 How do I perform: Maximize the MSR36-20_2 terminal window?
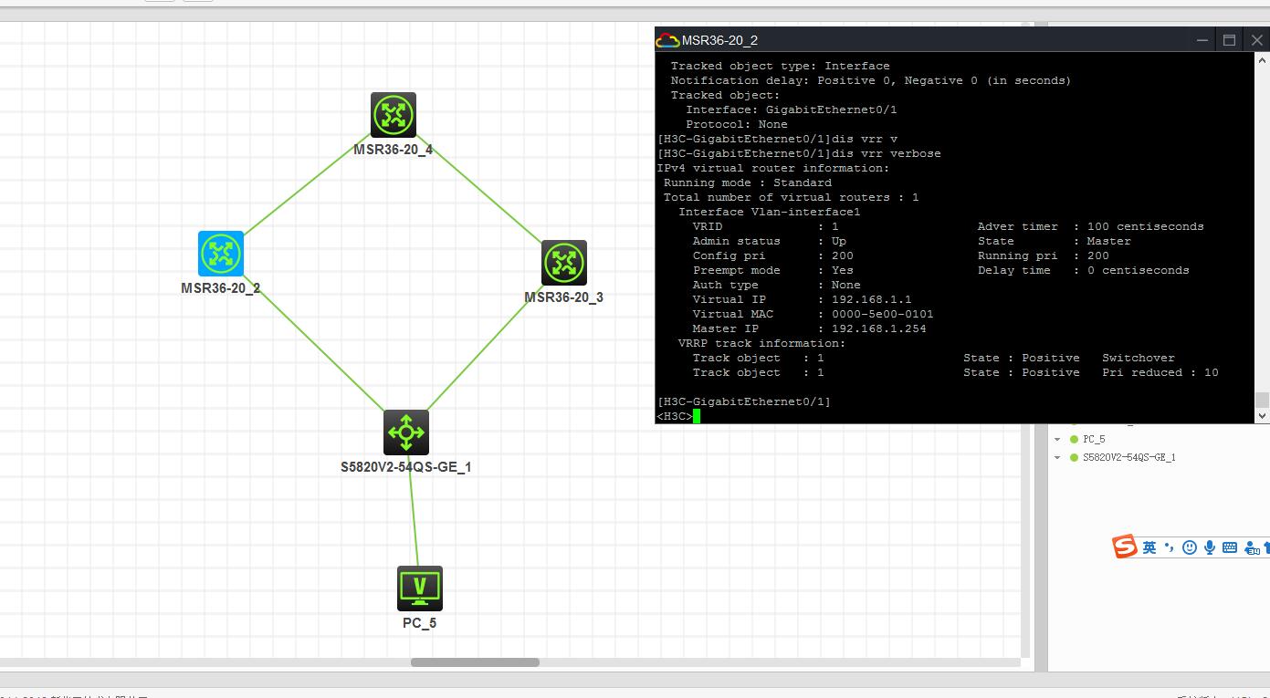click(x=1229, y=40)
